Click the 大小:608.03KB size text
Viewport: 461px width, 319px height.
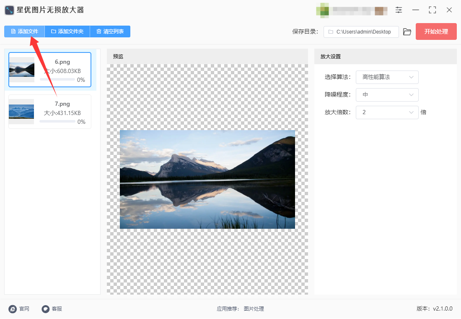point(62,71)
